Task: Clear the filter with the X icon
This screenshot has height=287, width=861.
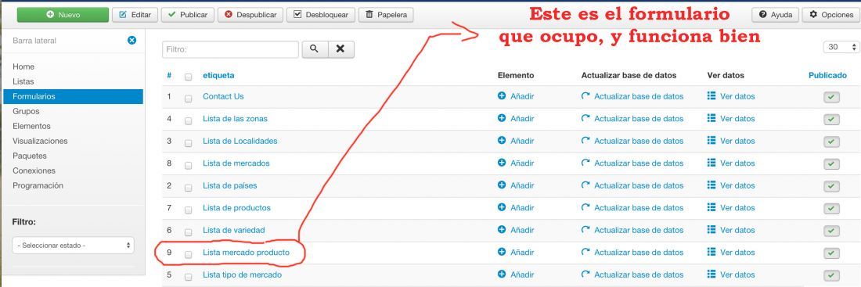Action: (341, 48)
